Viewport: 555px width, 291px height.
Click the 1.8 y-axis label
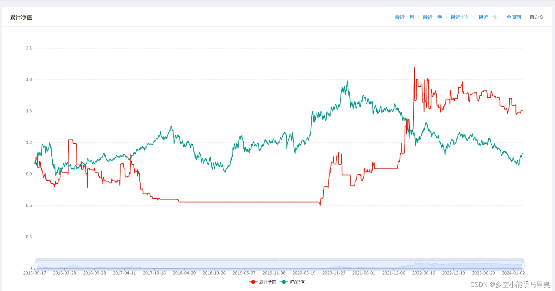click(29, 79)
